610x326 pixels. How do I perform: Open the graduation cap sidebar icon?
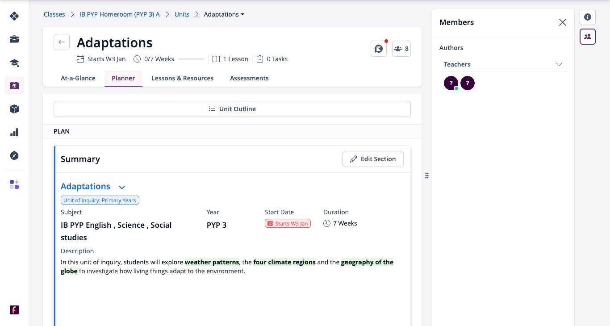tap(14, 63)
